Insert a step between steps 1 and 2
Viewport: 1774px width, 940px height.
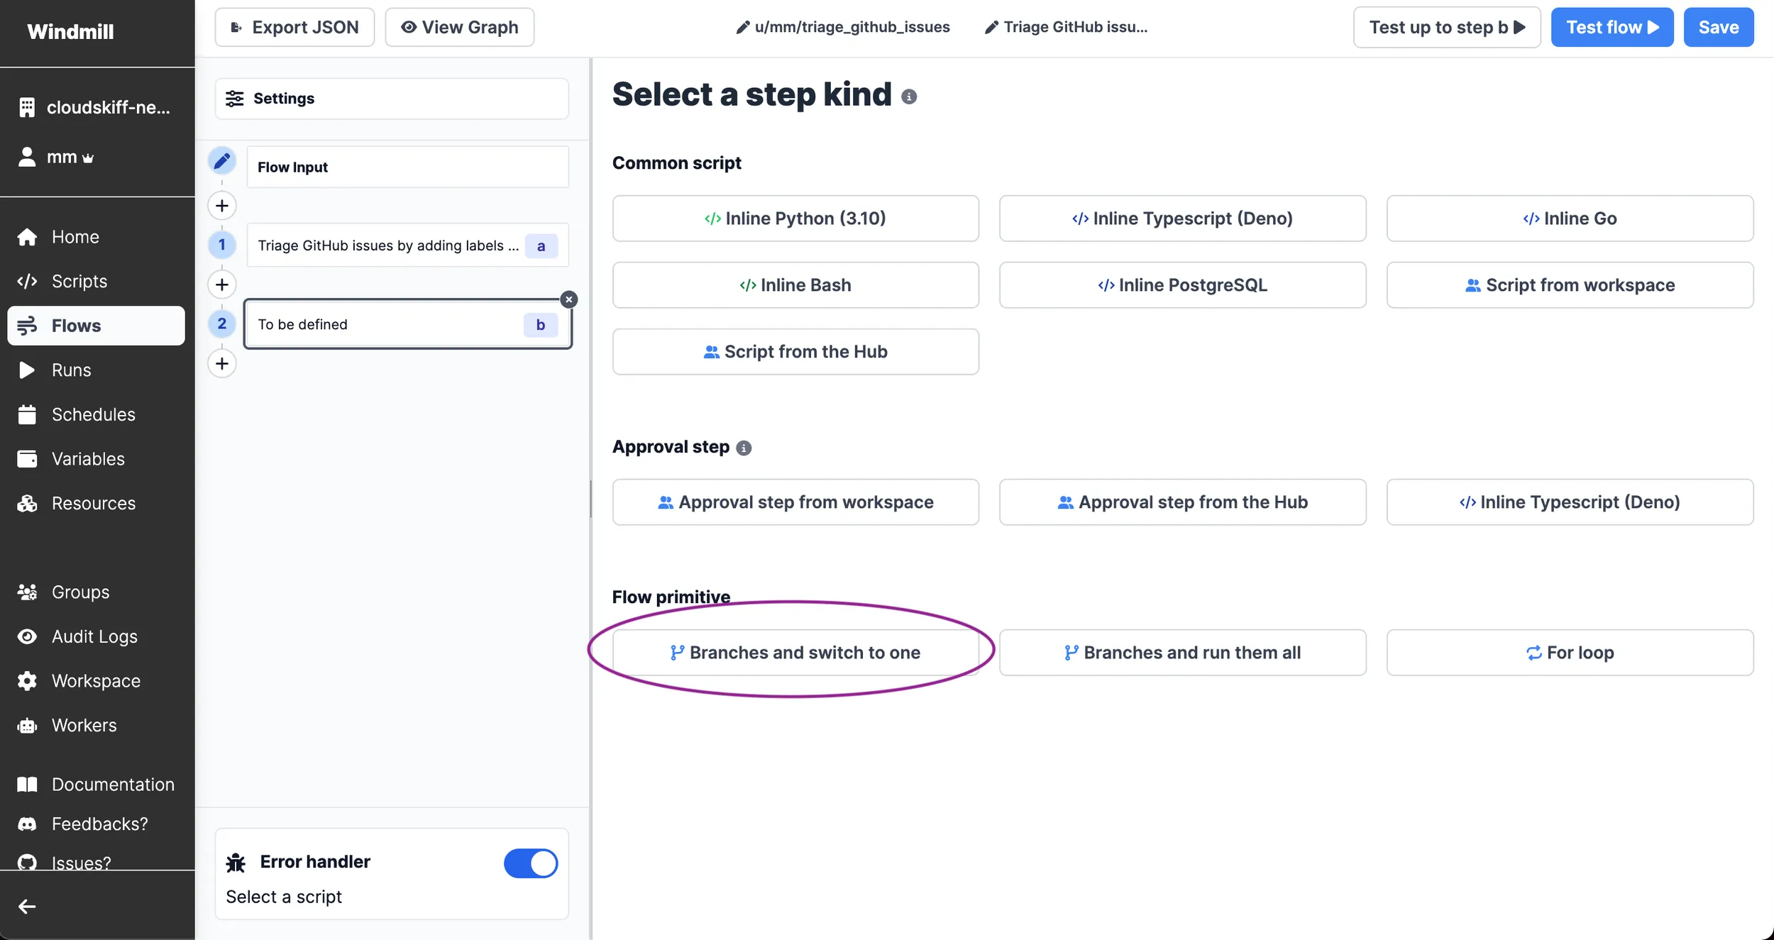222,284
